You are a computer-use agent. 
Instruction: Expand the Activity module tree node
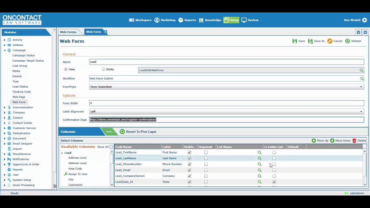[x=5, y=40]
